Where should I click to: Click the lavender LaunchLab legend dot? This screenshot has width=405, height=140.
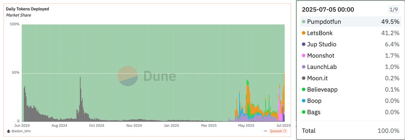pyautogui.click(x=304, y=67)
